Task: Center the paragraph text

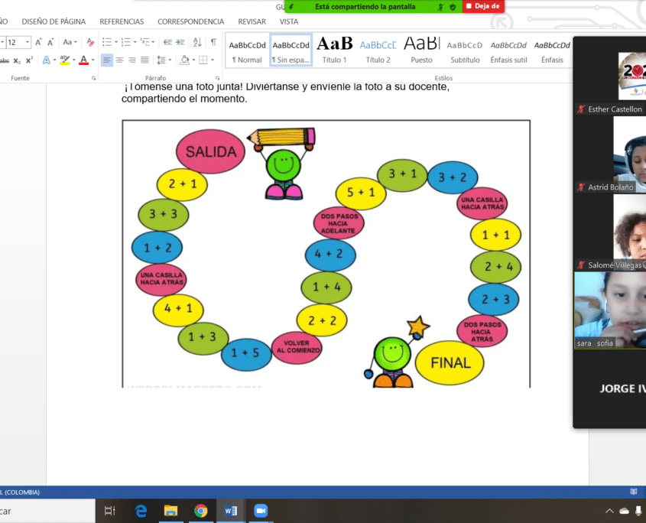Action: click(x=119, y=60)
